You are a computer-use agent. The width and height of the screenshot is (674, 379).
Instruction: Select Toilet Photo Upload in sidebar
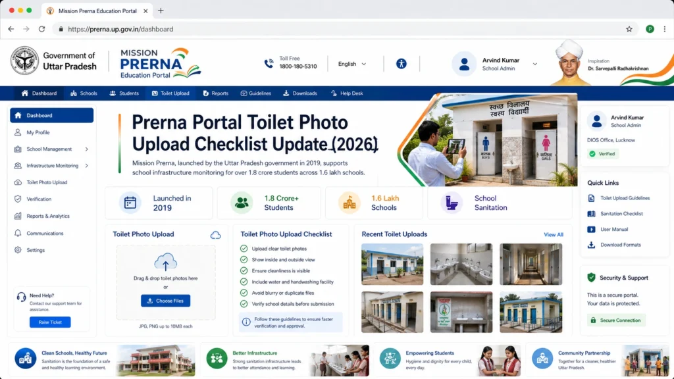(51, 182)
